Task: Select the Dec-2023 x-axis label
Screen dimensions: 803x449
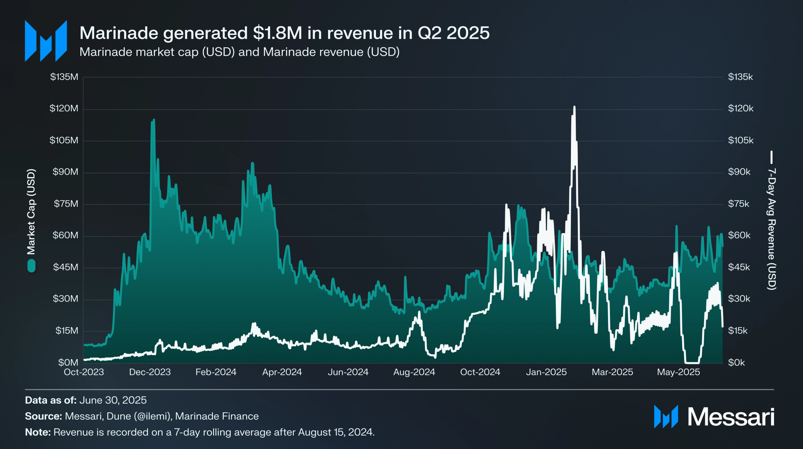Action: tap(150, 372)
